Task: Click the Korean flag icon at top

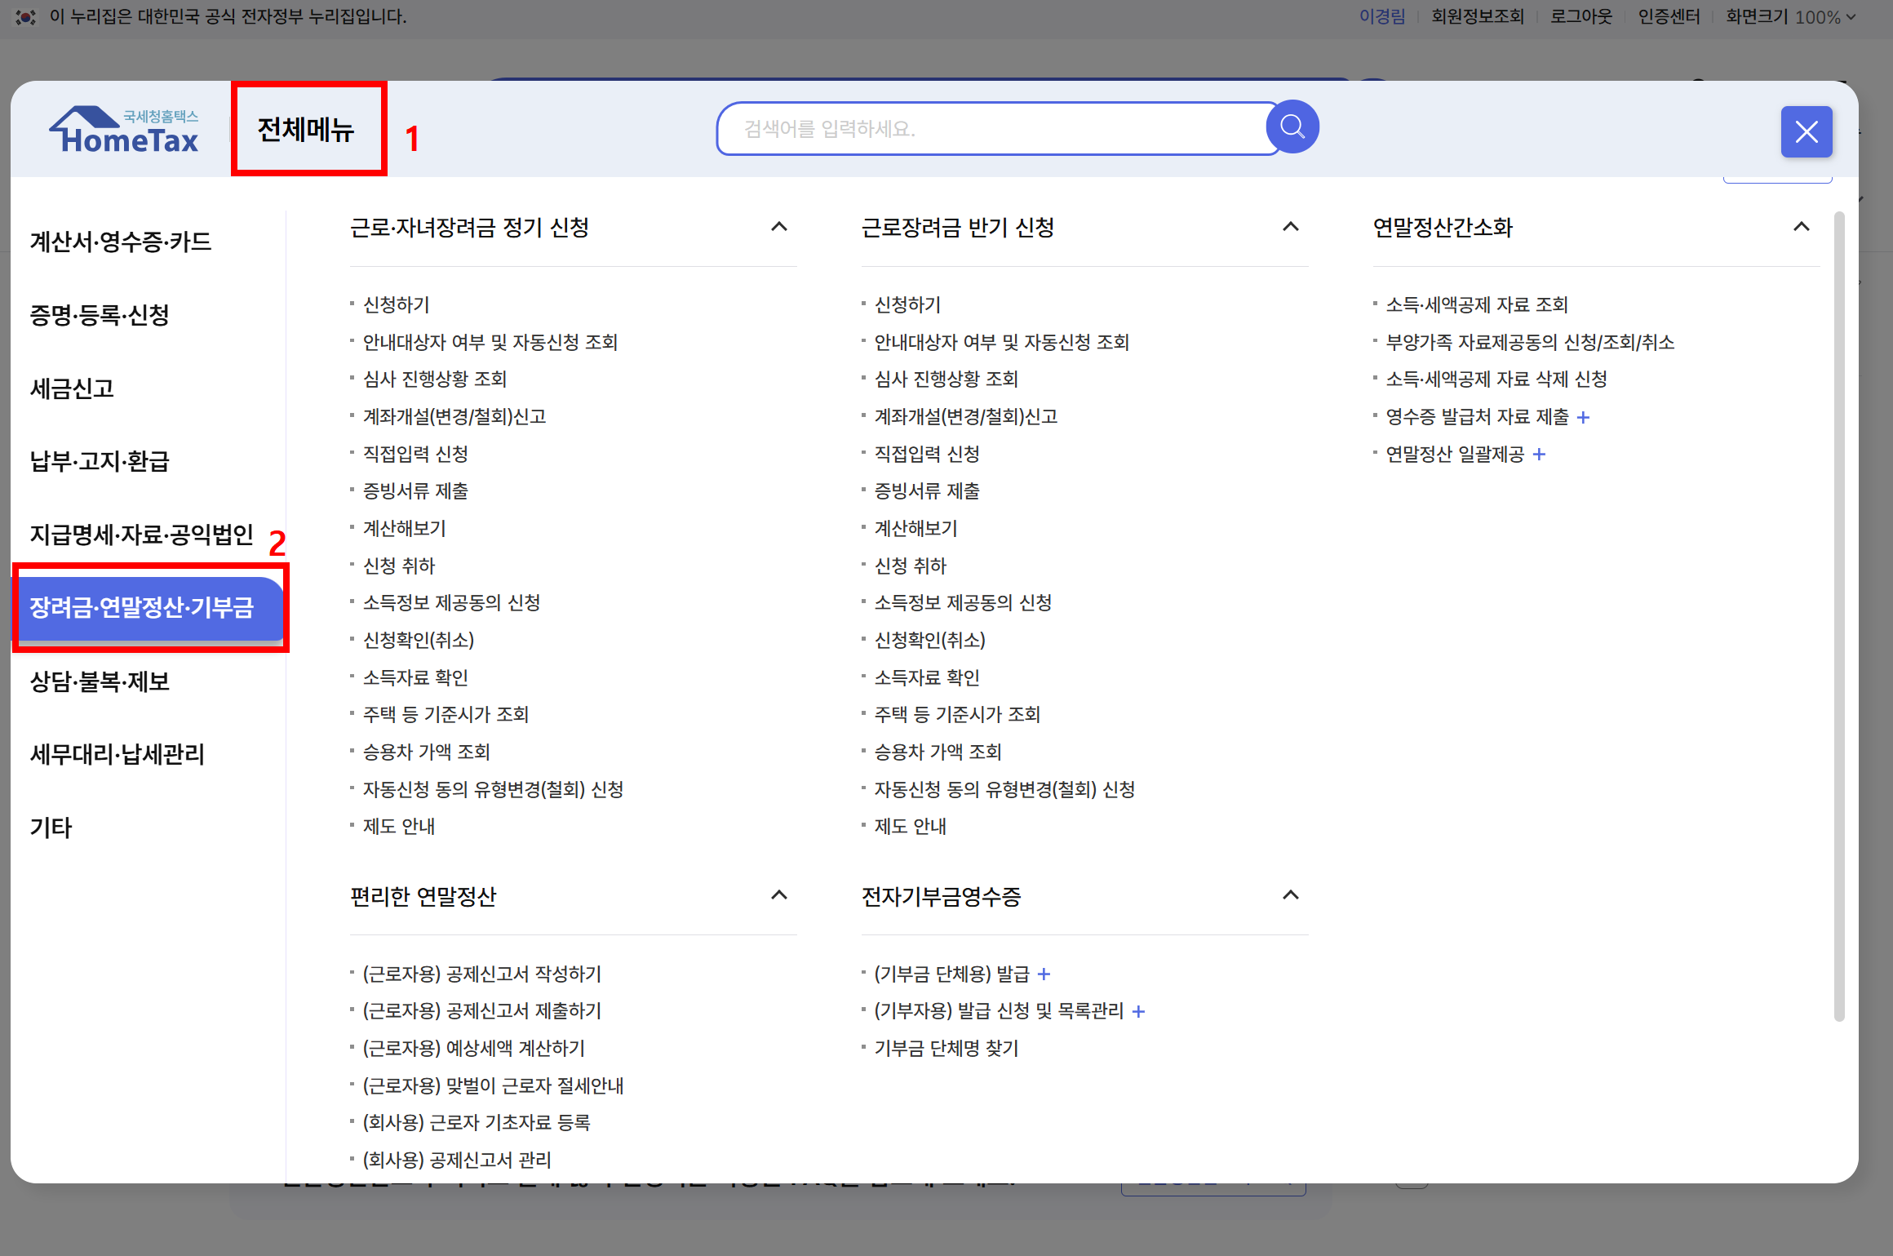Action: (x=25, y=16)
